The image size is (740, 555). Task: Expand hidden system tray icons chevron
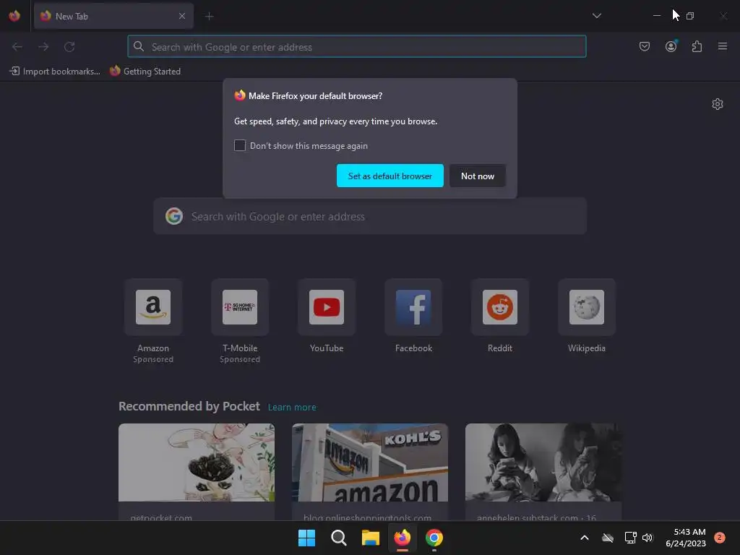[584, 538]
